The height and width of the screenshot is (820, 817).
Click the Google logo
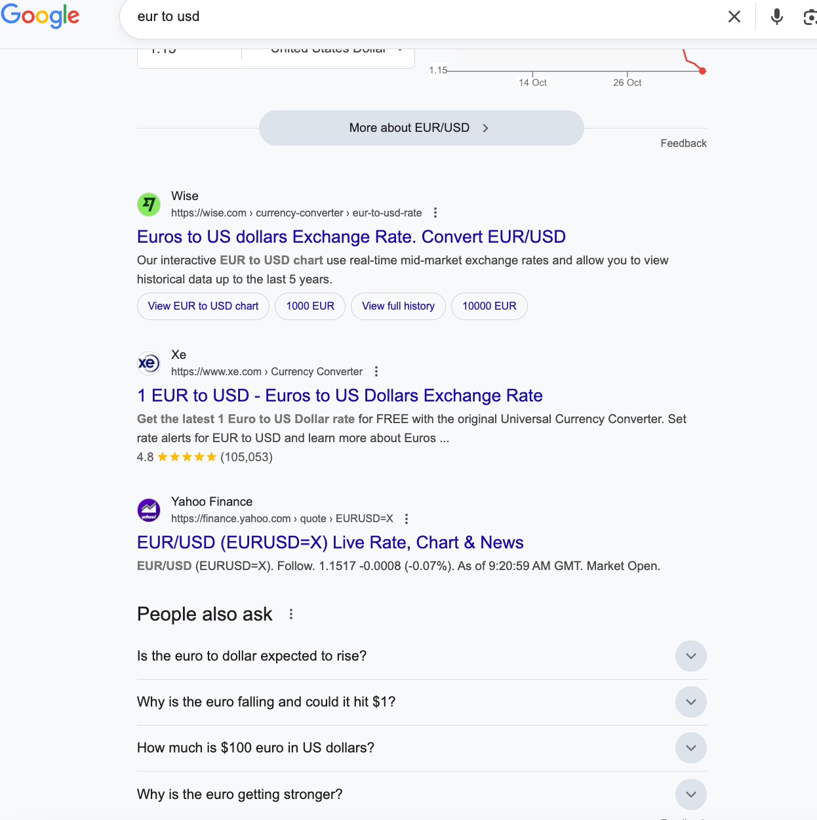pyautogui.click(x=40, y=16)
